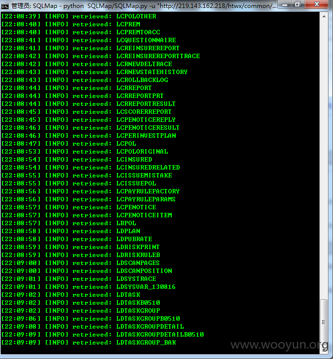Select the line LCRREPORTPRT
Screen dimensions: 333x359
pos(83,96)
